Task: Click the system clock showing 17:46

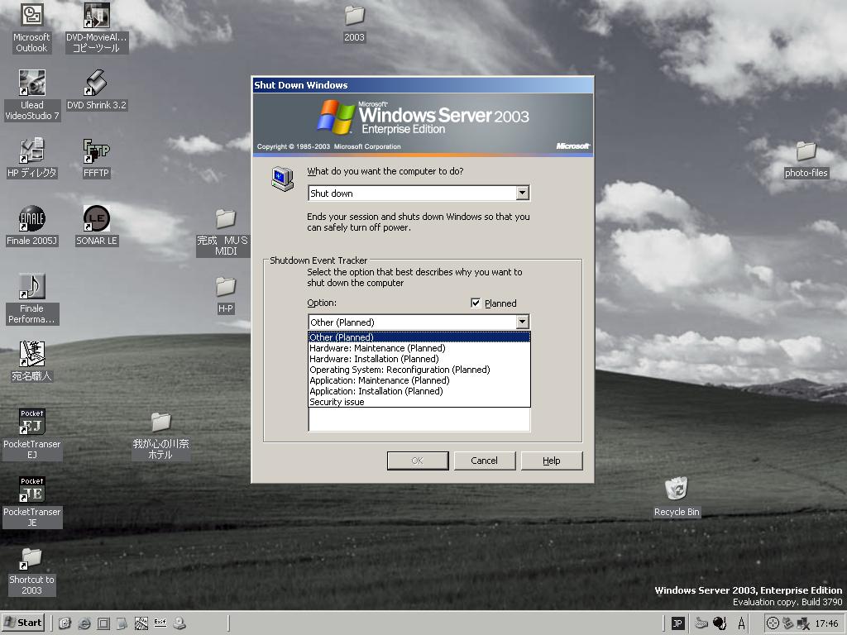Action: (826, 623)
